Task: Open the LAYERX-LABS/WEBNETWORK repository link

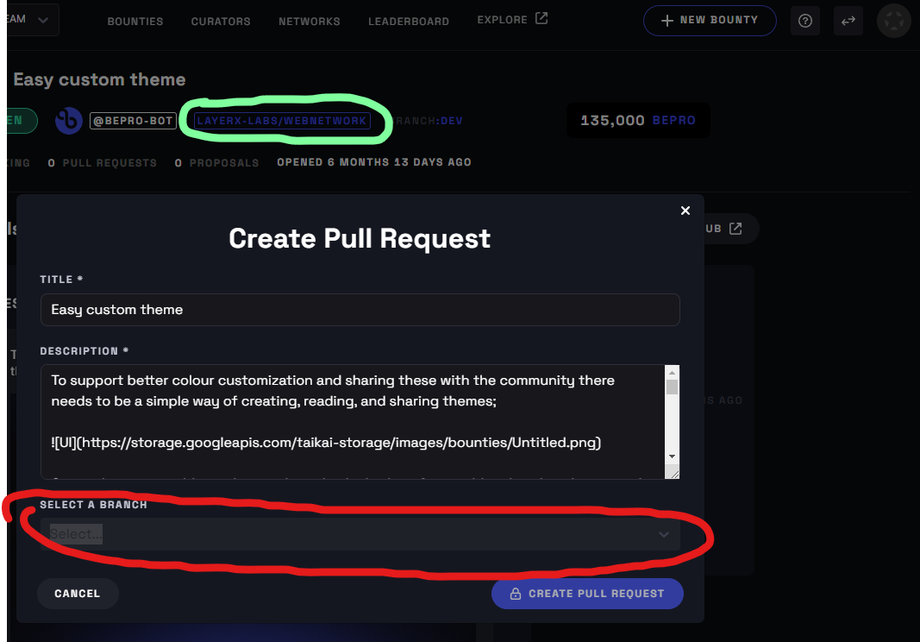Action: click(x=282, y=121)
